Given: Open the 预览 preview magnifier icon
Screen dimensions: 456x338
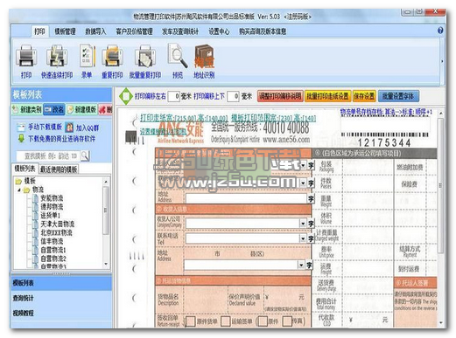Looking at the screenshot, I should [x=178, y=55].
